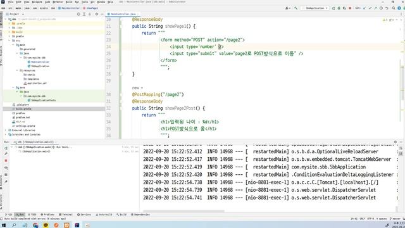Click the build hammer icon in toolbar
This screenshot has width=405, height=228.
(x=296, y=8)
